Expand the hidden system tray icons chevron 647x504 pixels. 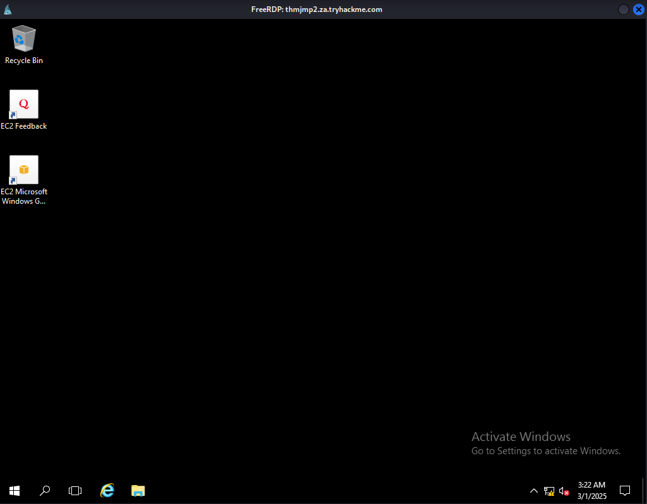click(534, 491)
